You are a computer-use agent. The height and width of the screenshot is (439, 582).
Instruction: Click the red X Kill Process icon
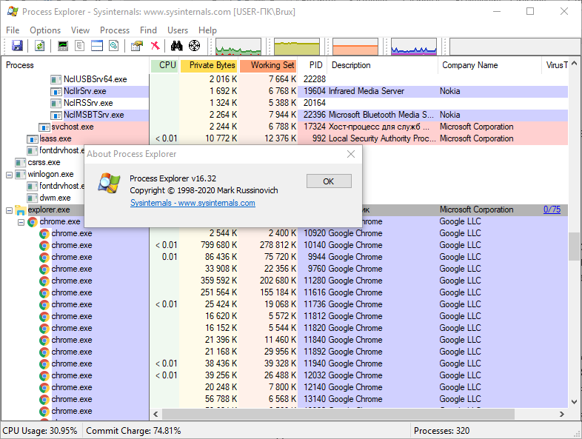155,46
